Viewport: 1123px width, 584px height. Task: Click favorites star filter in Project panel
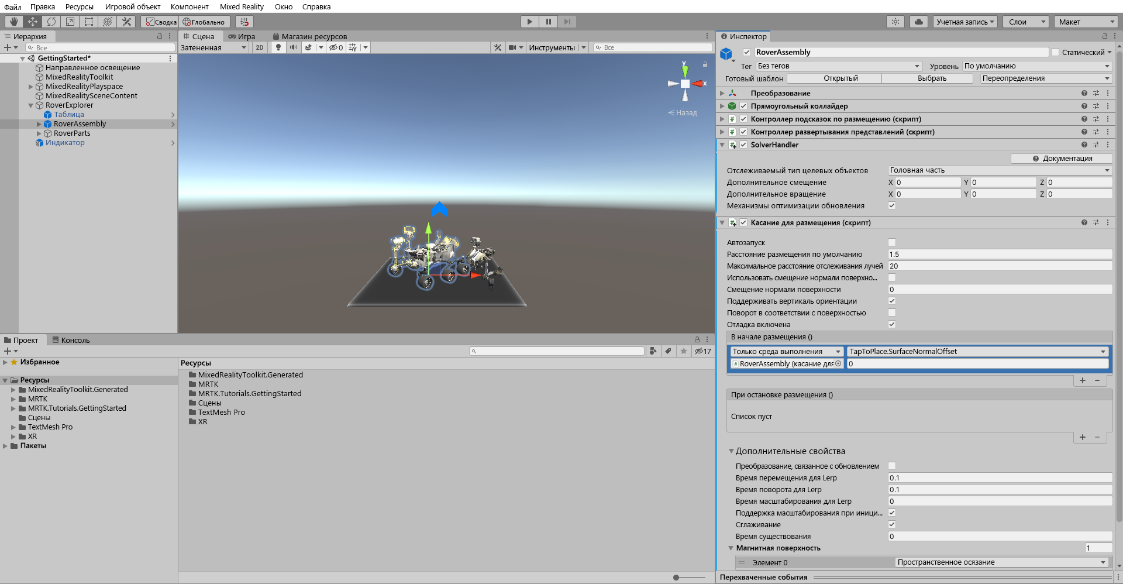pos(684,351)
